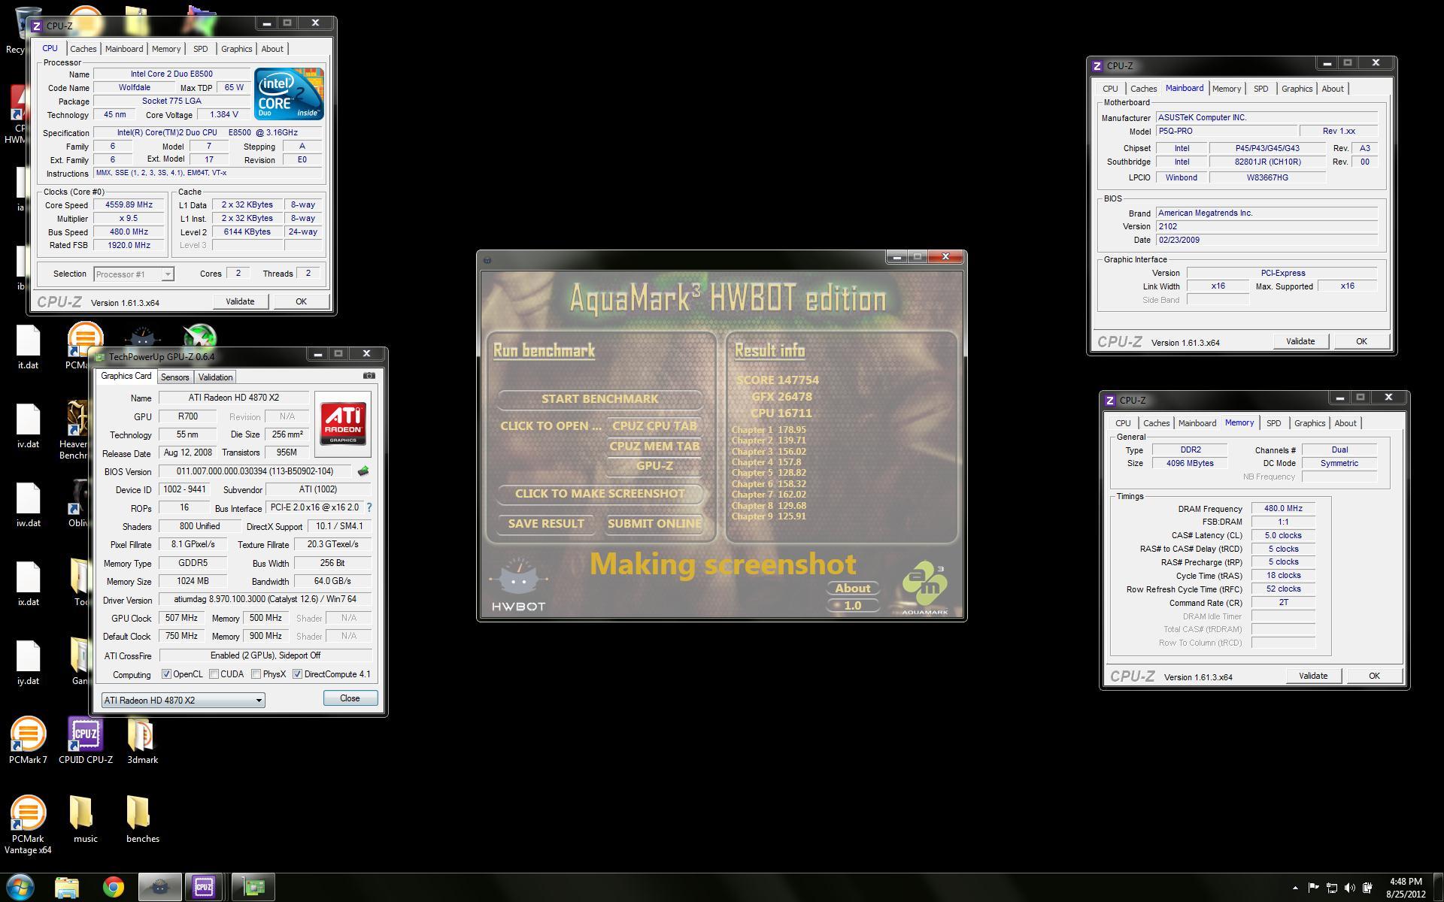This screenshot has height=902, width=1444.
Task: Click the HWBOT logo in AquaMark
Action: tap(518, 586)
